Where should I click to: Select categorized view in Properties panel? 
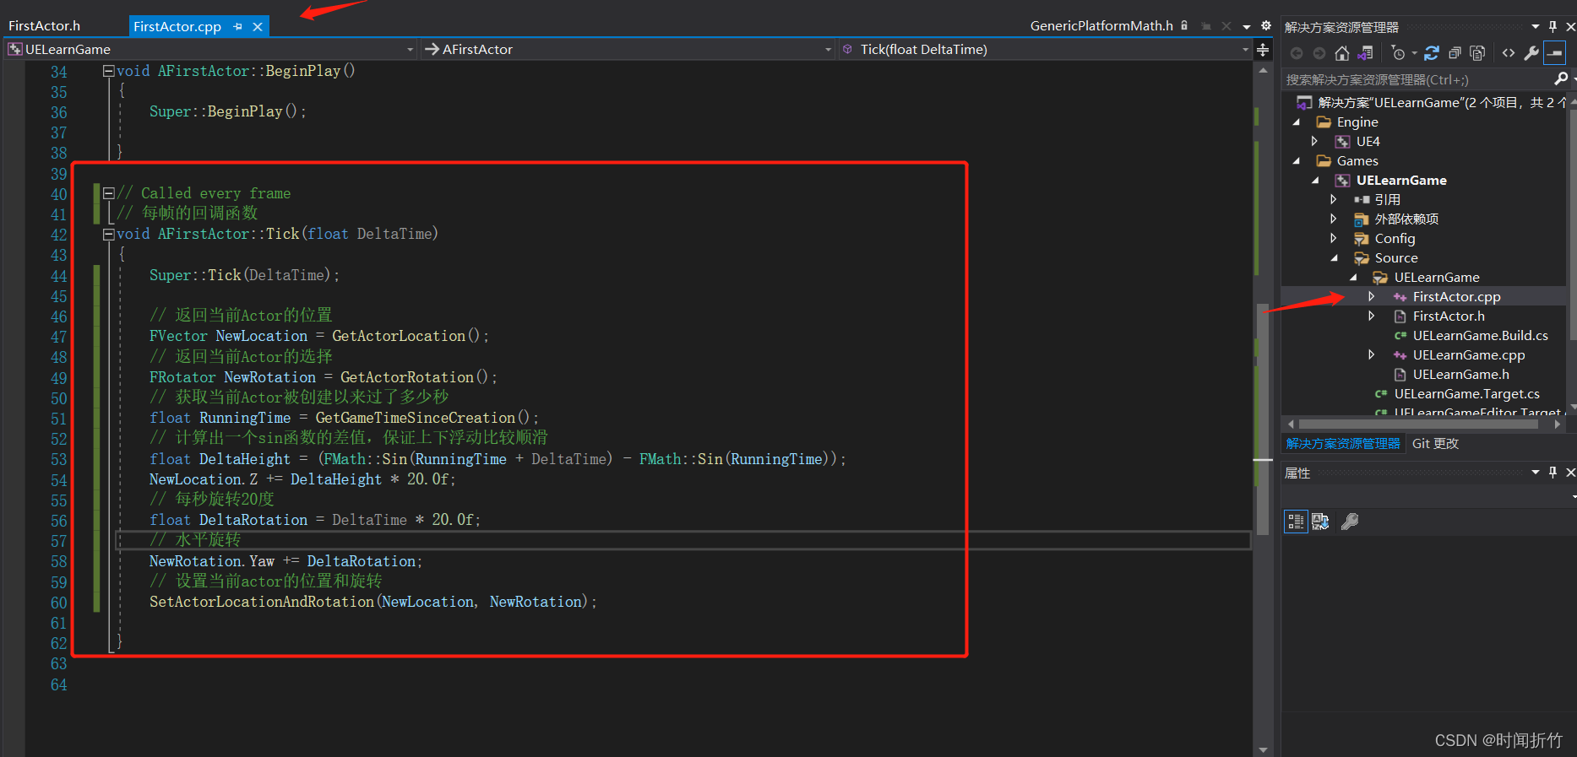click(x=1296, y=522)
